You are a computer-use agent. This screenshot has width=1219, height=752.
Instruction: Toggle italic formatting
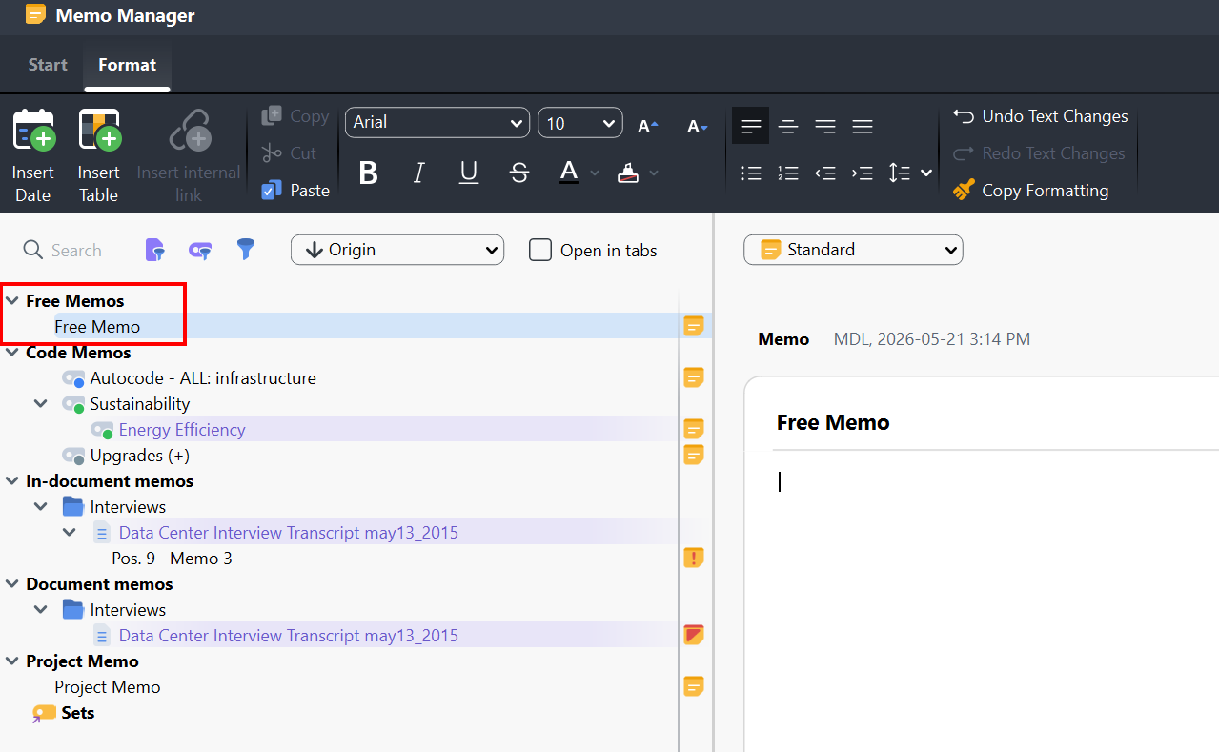419,173
